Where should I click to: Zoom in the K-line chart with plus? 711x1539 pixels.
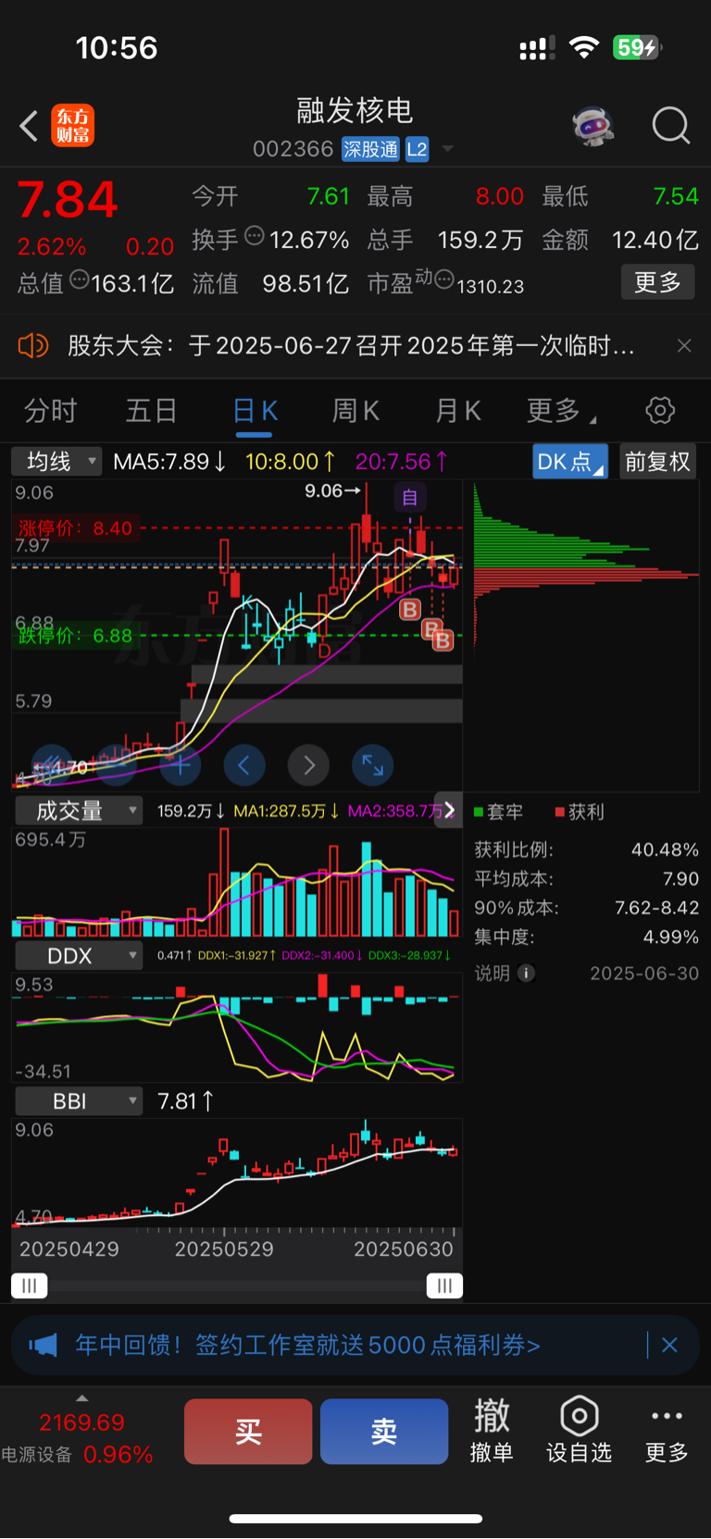click(x=180, y=765)
